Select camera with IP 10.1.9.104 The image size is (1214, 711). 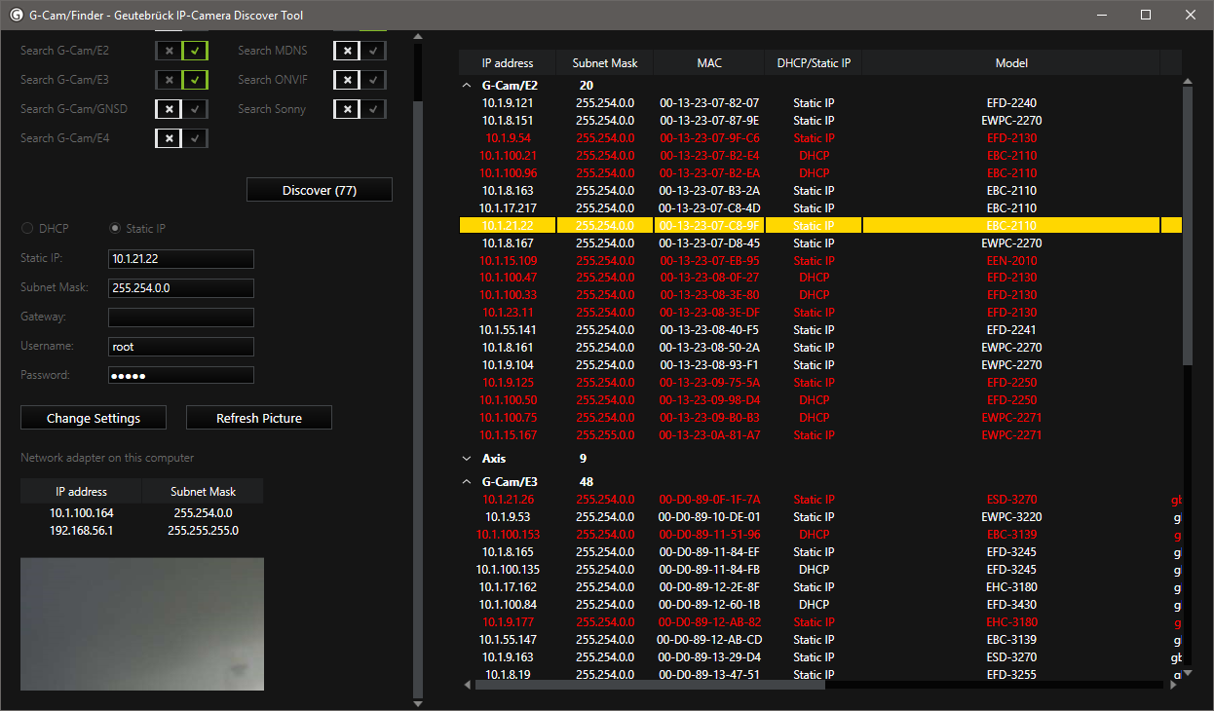click(508, 365)
